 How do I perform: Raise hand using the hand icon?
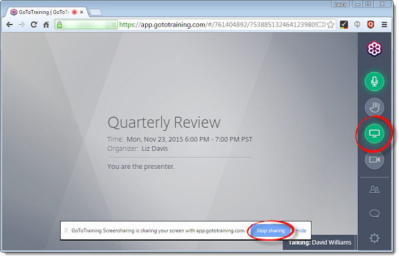(x=374, y=108)
